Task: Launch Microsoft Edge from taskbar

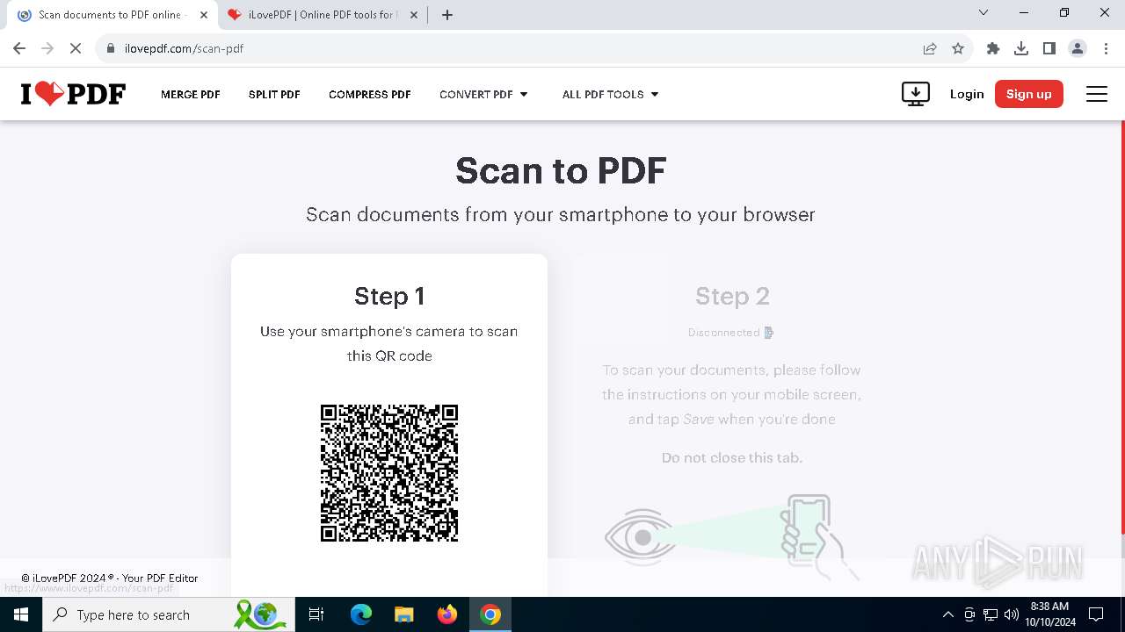Action: [361, 614]
